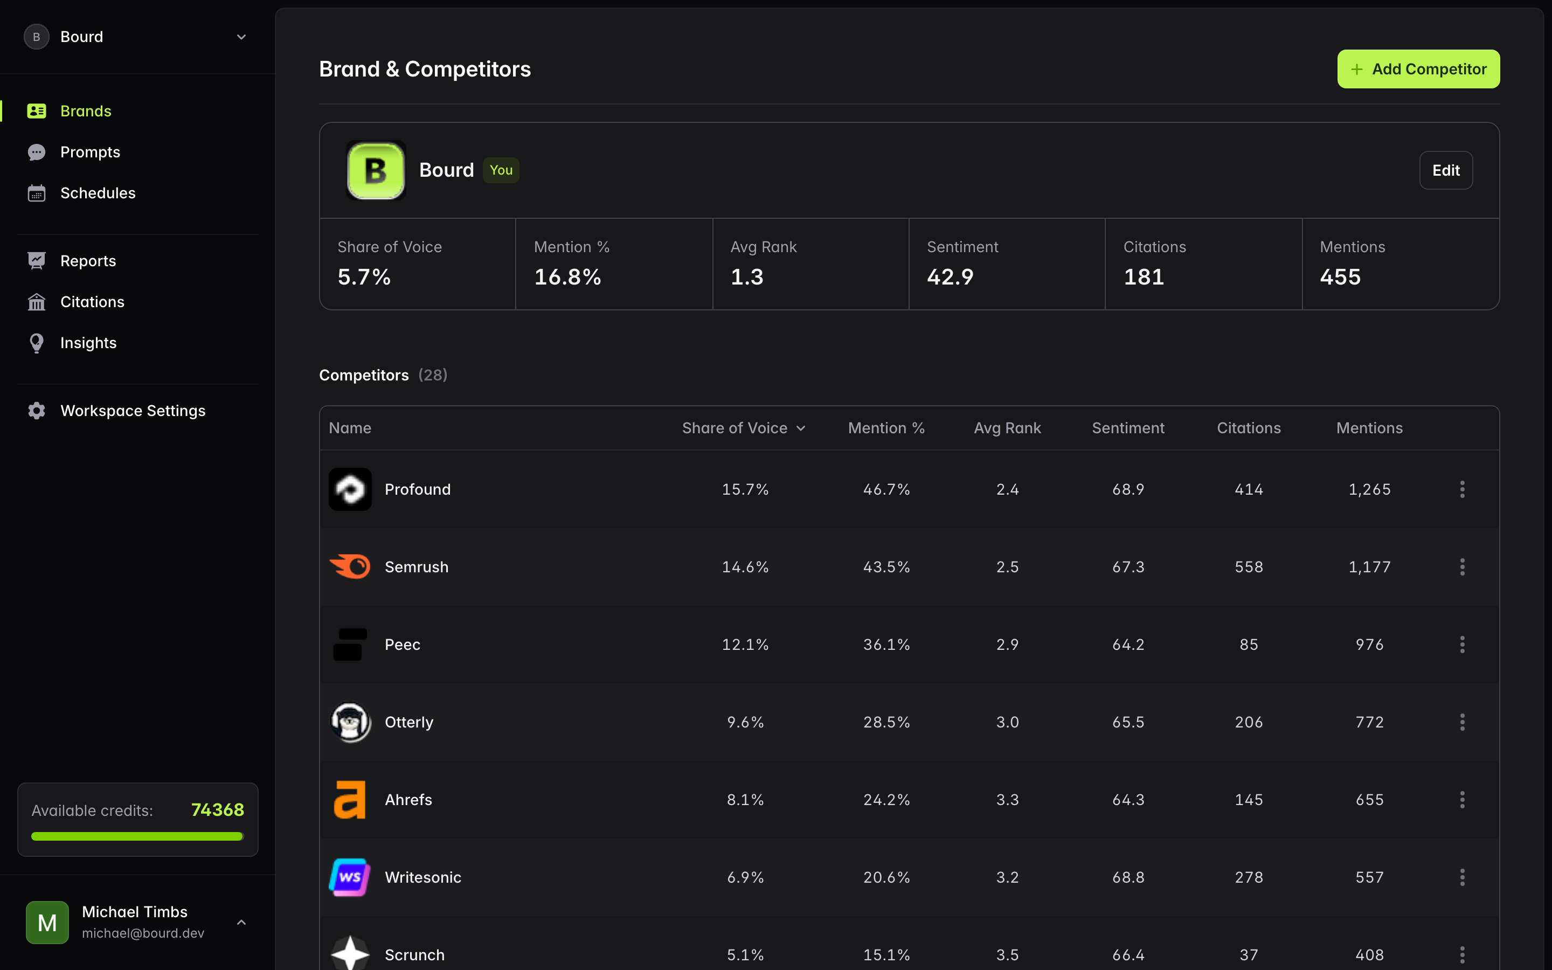Click the Brands sidebar icon

pos(37,111)
